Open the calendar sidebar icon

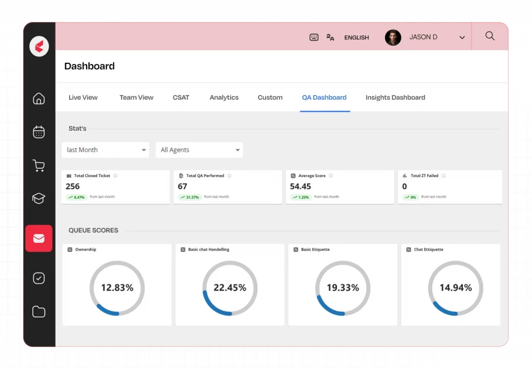(38, 132)
